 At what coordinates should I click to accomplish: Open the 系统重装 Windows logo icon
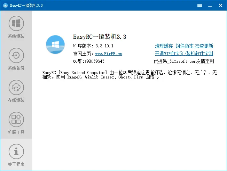point(16,23)
